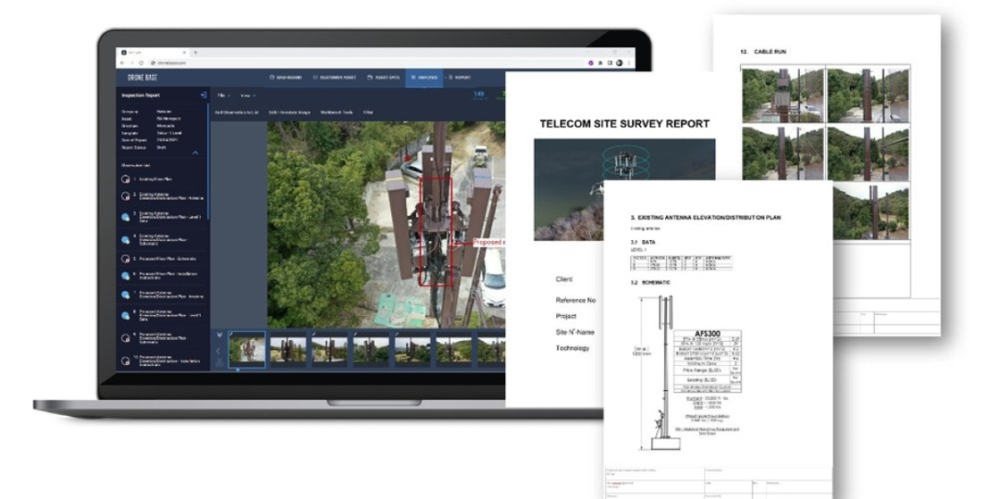Click the collapse panel icon beside Inspection Report
999x499 pixels.
coord(203,95)
